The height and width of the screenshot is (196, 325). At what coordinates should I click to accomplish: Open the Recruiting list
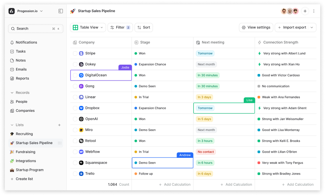point(21,134)
